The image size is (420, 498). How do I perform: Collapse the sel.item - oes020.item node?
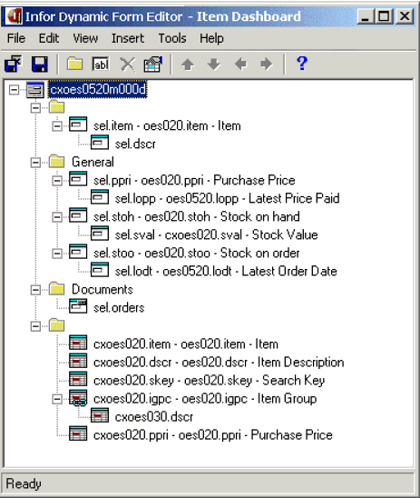tap(57, 126)
